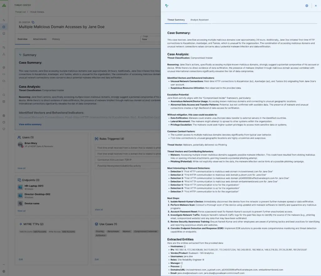Image resolution: width=321 pixels, height=276 pixels.
Task: Click the sparkle AI icon in panel header
Action: pos(167,6)
